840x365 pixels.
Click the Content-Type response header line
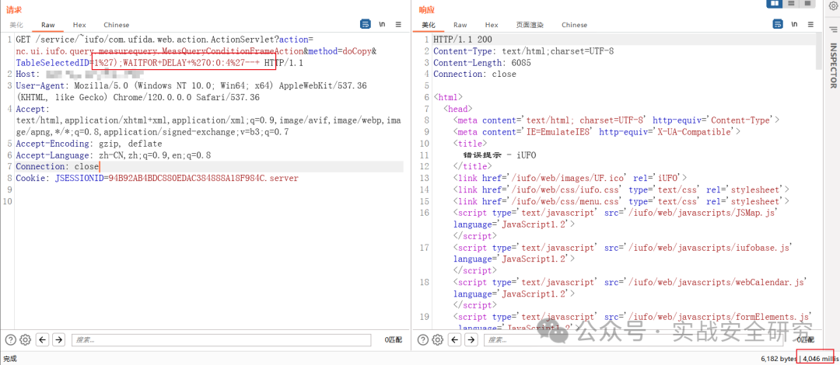pos(523,51)
